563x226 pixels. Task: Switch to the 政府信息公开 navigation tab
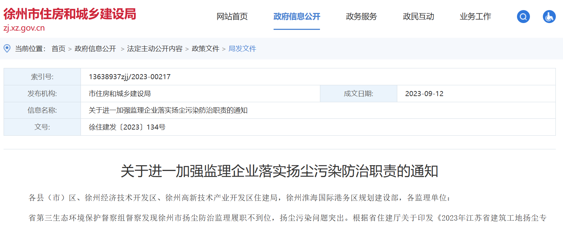(x=297, y=17)
